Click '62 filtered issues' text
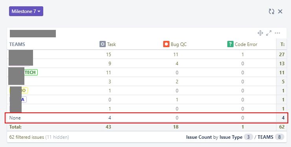 (26, 137)
